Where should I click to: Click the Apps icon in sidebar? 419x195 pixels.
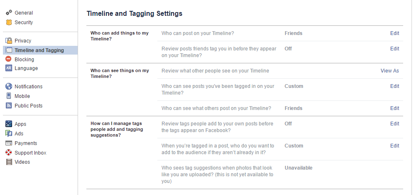9,124
